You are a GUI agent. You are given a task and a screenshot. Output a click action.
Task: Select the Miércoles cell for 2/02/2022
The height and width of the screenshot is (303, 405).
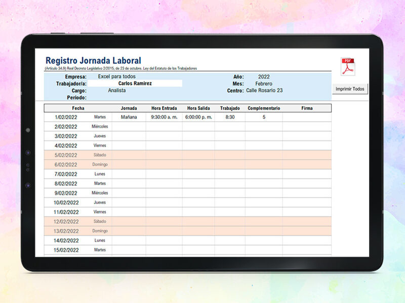100,127
